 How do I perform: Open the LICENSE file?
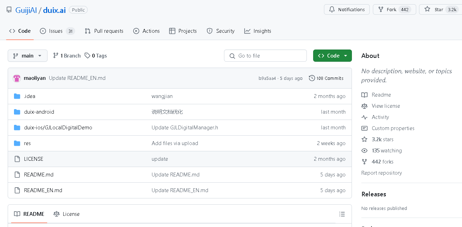point(34,159)
